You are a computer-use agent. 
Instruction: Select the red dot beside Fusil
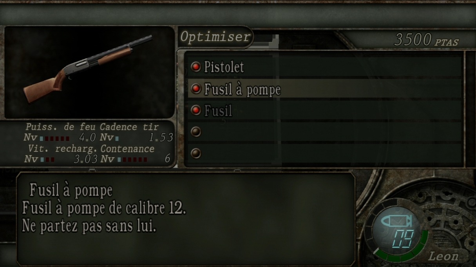point(195,110)
